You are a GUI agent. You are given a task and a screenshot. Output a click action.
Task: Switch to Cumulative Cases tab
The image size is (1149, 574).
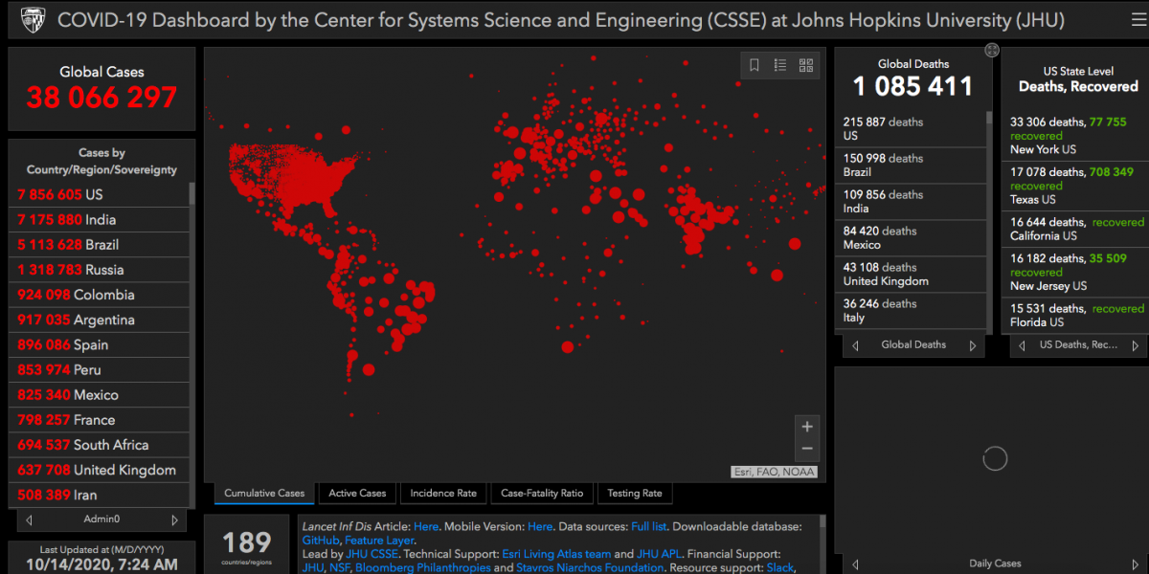click(x=264, y=494)
